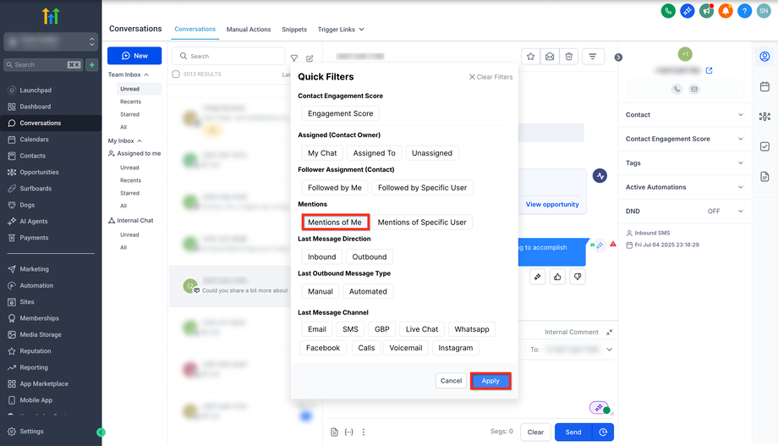This screenshot has height=446, width=778.
Task: Insert template document icon in composer
Action: coord(334,432)
